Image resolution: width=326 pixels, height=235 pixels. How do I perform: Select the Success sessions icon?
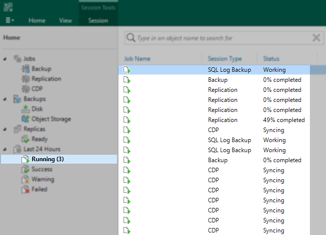pos(26,169)
